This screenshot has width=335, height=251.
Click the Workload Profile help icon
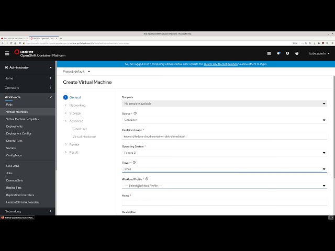click(147, 179)
